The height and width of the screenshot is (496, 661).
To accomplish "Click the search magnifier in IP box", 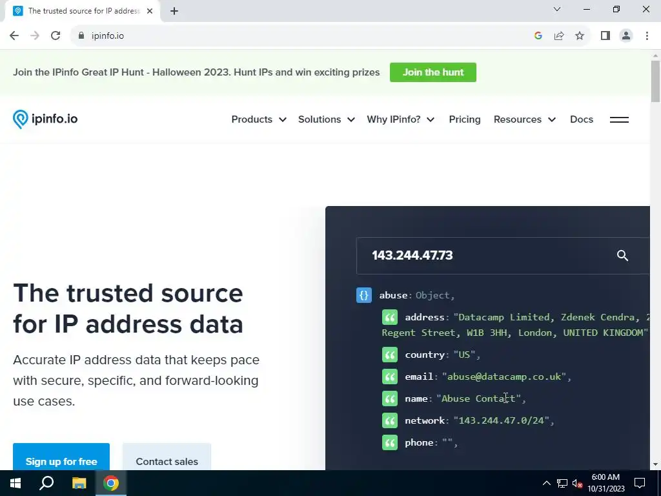I will coord(623,256).
